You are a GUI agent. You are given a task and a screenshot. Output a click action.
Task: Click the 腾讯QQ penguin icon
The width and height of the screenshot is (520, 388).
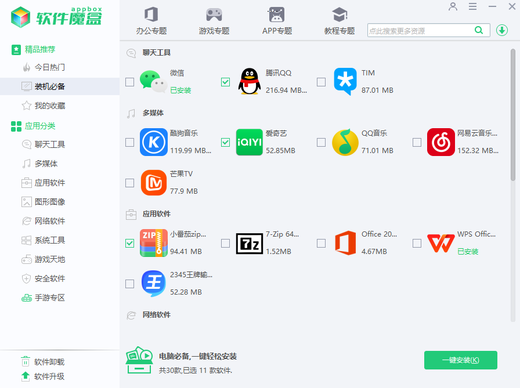click(250, 82)
